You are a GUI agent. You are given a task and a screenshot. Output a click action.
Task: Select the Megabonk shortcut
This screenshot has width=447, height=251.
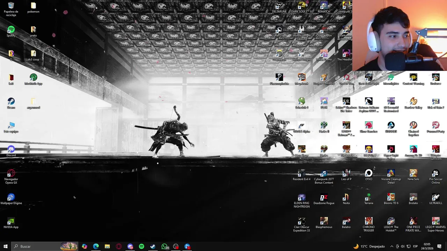301,79
